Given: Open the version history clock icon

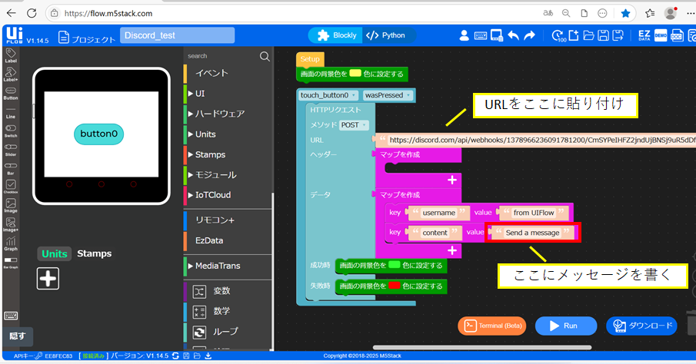Looking at the screenshot, I should 559,35.
